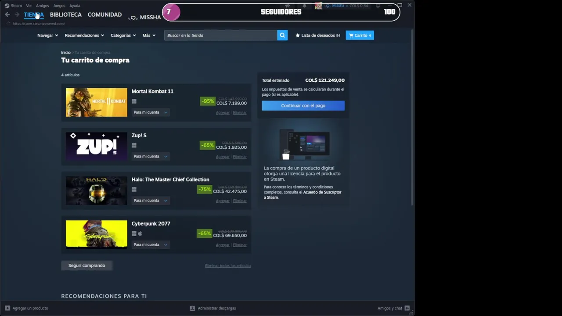The image size is (562, 316).
Task: Click the store URL address text
Action: [39, 24]
